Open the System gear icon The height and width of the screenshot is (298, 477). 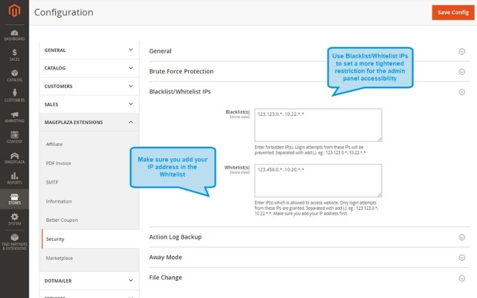14,219
